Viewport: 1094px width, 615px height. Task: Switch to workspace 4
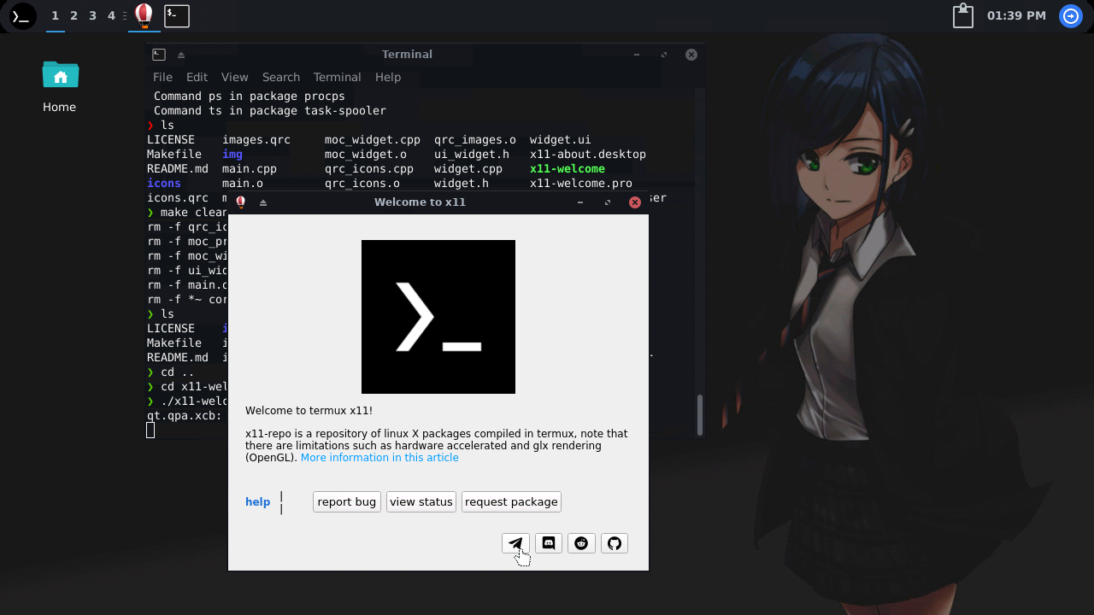pyautogui.click(x=112, y=15)
